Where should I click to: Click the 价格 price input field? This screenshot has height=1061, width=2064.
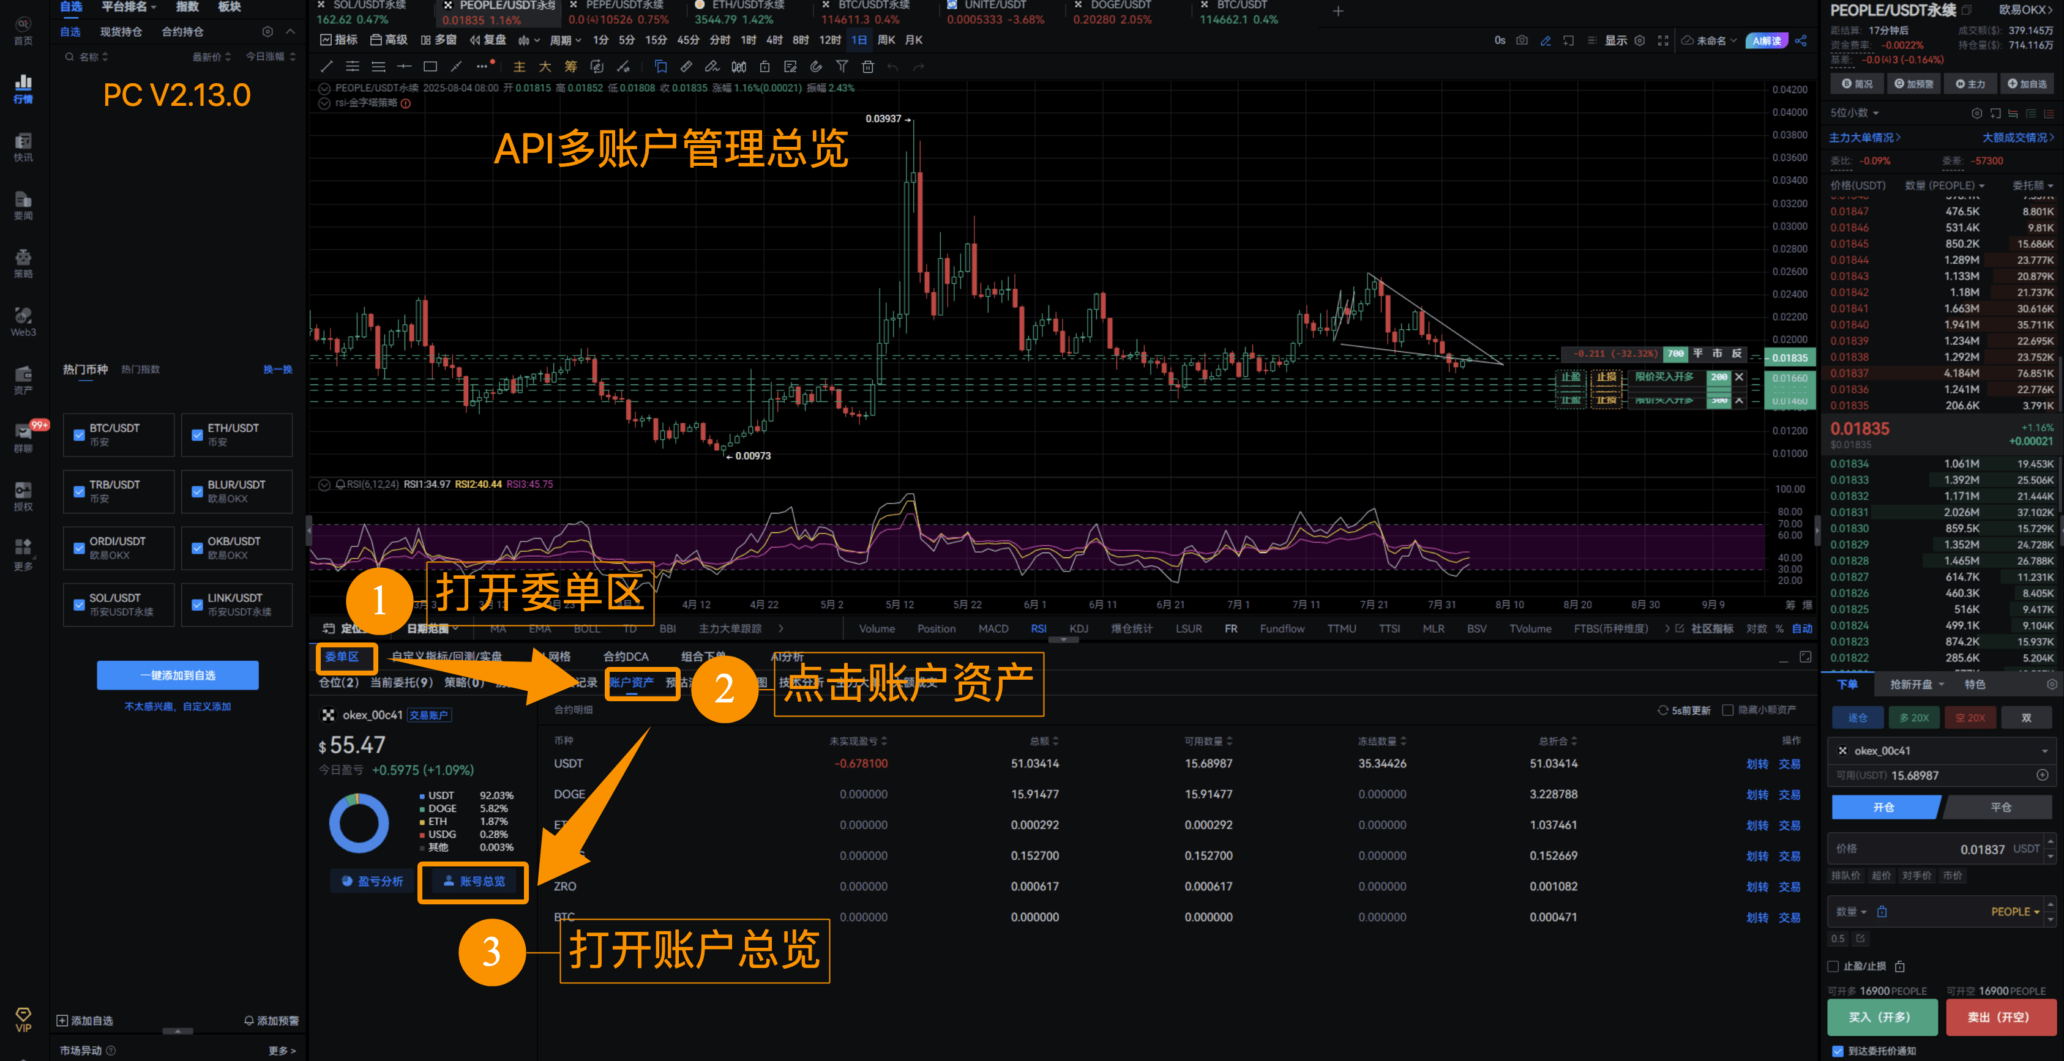pos(1935,849)
